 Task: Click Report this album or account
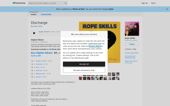coord(131,62)
